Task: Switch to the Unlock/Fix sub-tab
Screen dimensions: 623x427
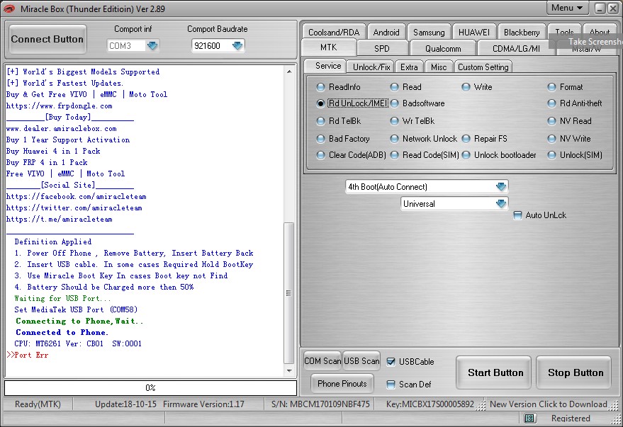Action: pos(371,67)
